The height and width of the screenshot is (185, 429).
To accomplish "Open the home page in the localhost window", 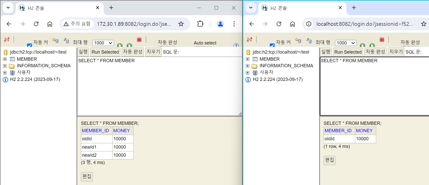I will coord(292,24).
